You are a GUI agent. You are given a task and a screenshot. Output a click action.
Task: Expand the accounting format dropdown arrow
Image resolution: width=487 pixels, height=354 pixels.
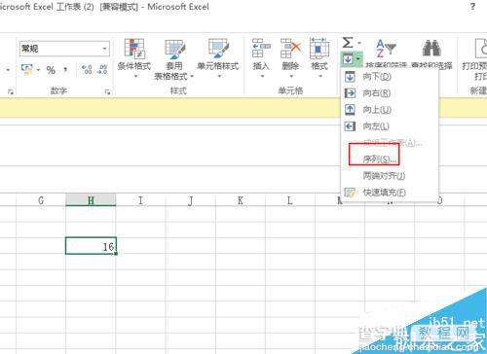[x=38, y=70]
